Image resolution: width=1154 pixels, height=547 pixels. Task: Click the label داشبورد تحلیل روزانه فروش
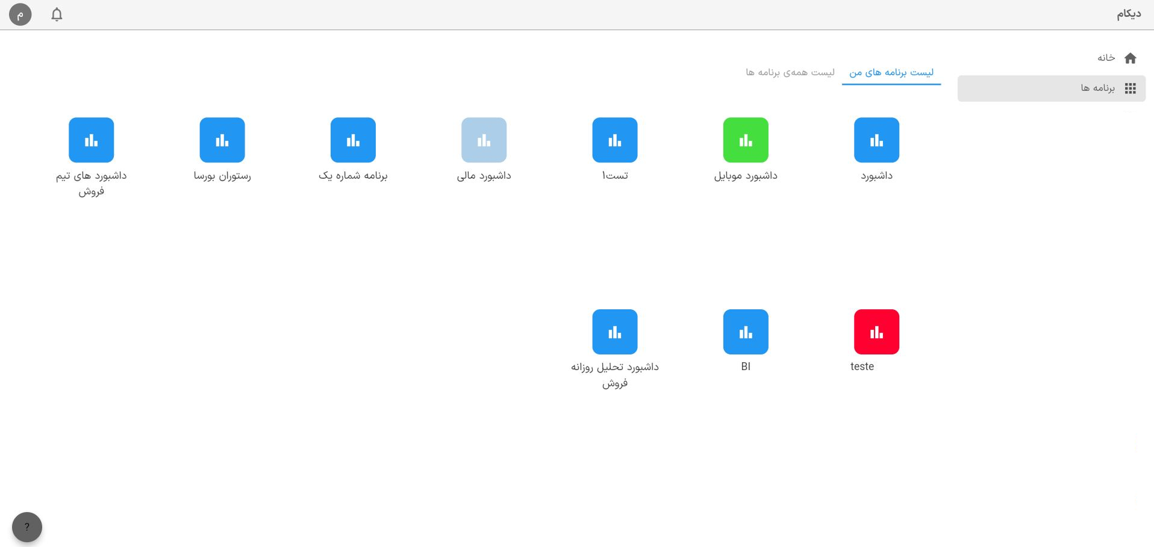click(x=615, y=375)
